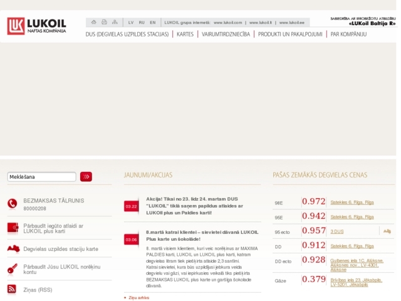Open the PAR KOMPĀNIJU menu
Image resolution: width=401 pixels, height=301 pixels.
click(x=348, y=34)
